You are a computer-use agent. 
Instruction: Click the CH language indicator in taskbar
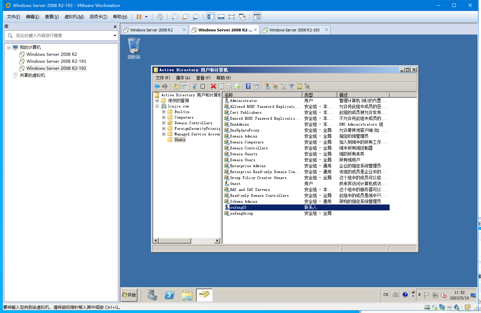386,295
